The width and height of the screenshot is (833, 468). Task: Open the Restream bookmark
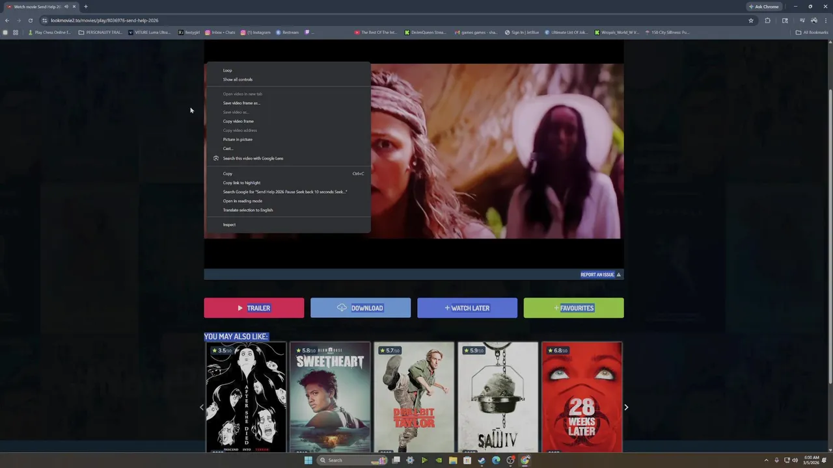(x=288, y=32)
